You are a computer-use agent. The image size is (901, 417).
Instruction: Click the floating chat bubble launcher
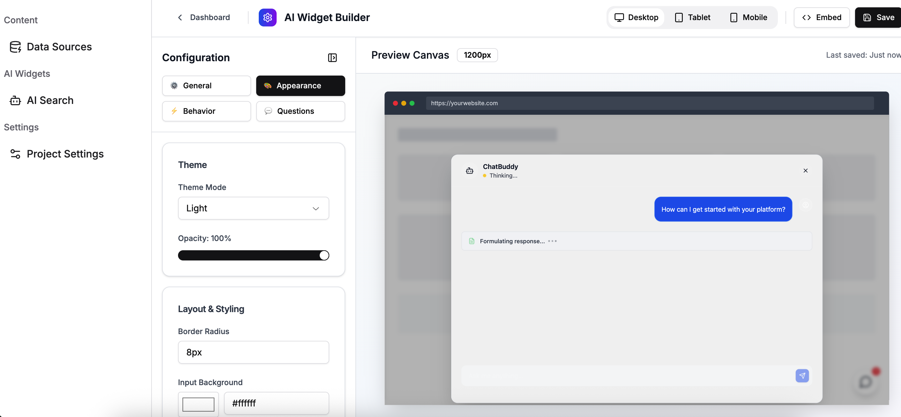pos(866,382)
